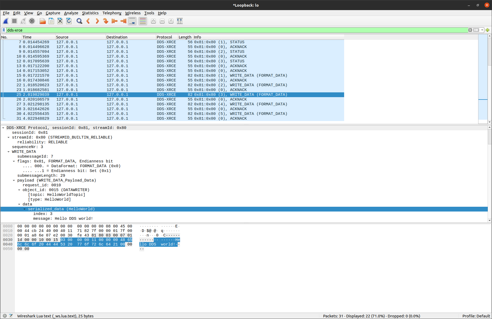Collapse the streamId 0x80 tree node
Viewport: 492px width, 319px height.
(9, 137)
